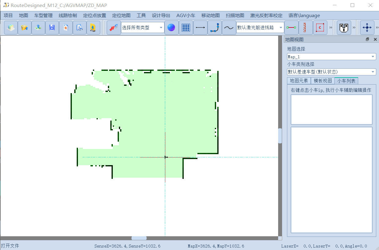Switch to the 模板视图 tab
Image resolution: width=379 pixels, height=250 pixels.
click(323, 81)
